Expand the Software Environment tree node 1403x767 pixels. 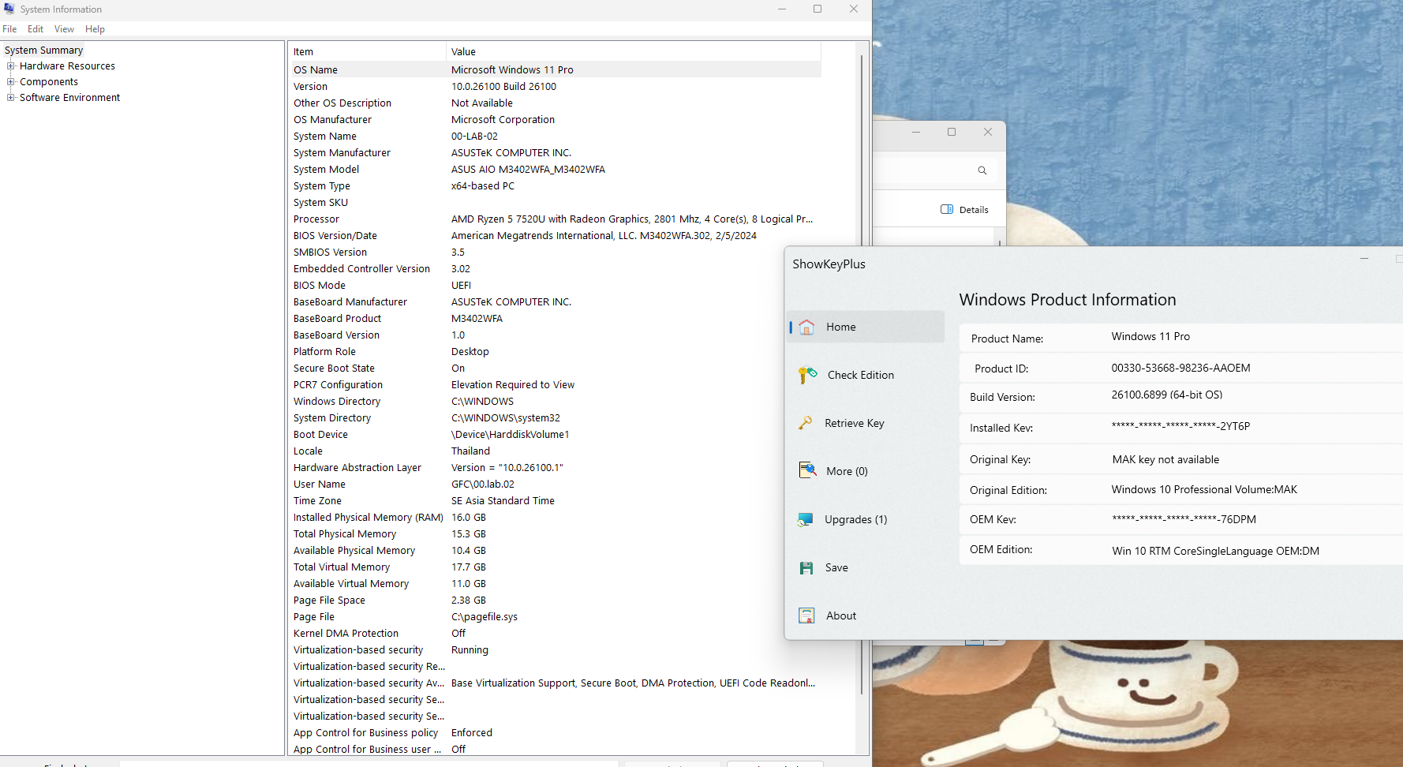[11, 98]
